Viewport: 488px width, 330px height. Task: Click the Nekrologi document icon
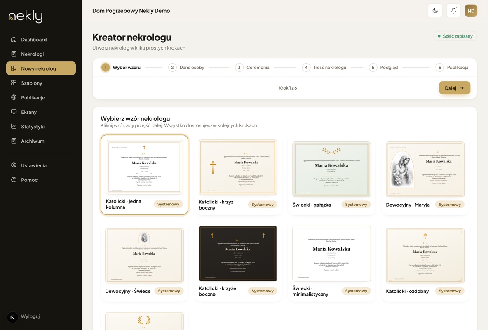click(14, 54)
